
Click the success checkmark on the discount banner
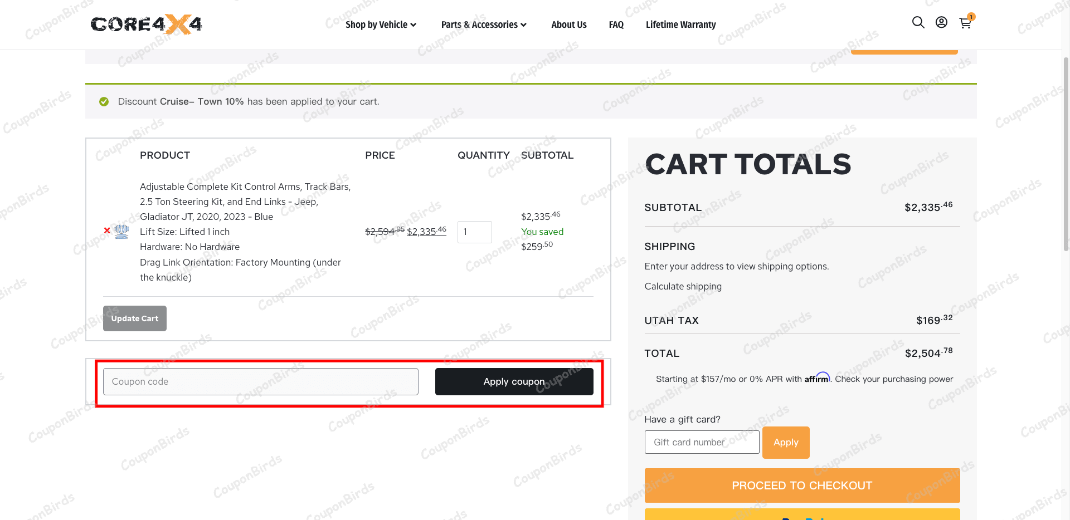[x=104, y=101]
